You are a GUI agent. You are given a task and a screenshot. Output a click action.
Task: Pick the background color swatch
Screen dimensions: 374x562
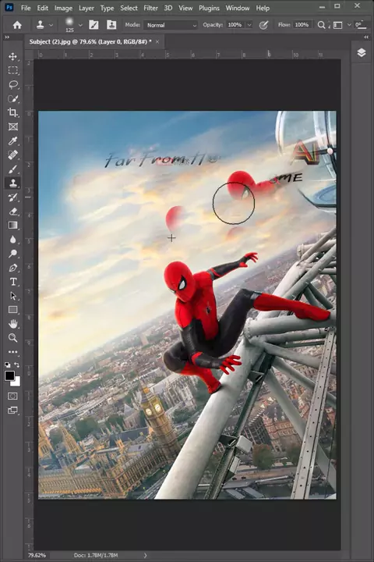(x=16, y=382)
